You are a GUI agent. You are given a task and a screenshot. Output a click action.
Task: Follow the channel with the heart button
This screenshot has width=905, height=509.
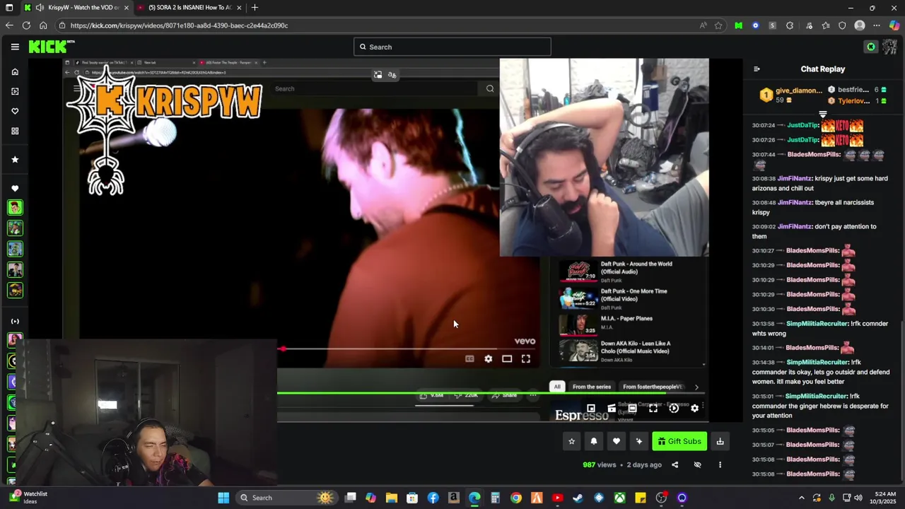pyautogui.click(x=617, y=441)
